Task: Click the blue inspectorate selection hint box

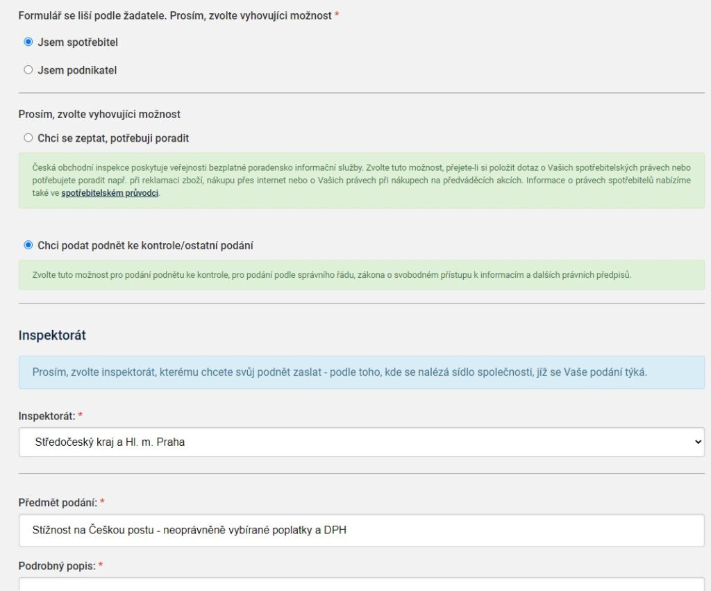Action: click(361, 372)
